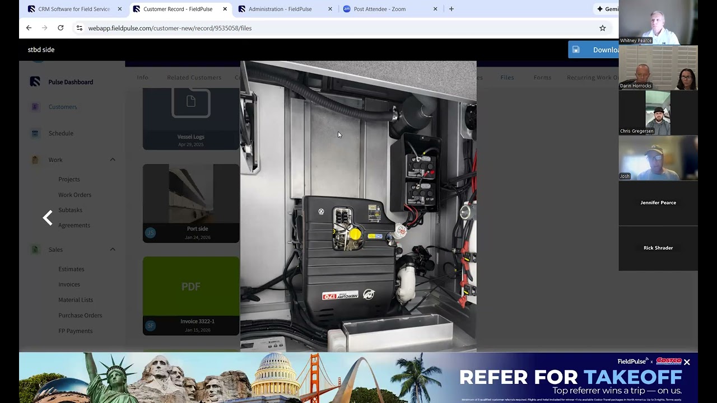
Task: Click the address bar URL
Action: 170,28
